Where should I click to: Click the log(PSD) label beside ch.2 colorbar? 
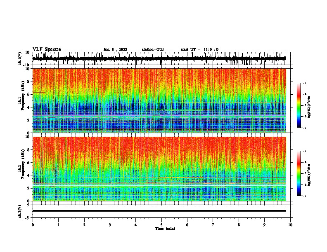[x=309, y=175]
